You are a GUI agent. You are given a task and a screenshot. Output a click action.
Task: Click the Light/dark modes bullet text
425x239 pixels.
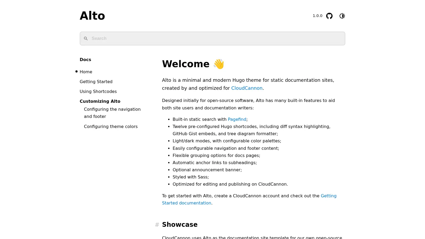[227, 141]
